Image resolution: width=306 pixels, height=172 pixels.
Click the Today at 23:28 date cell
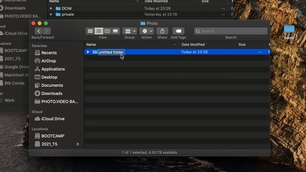coord(194,52)
